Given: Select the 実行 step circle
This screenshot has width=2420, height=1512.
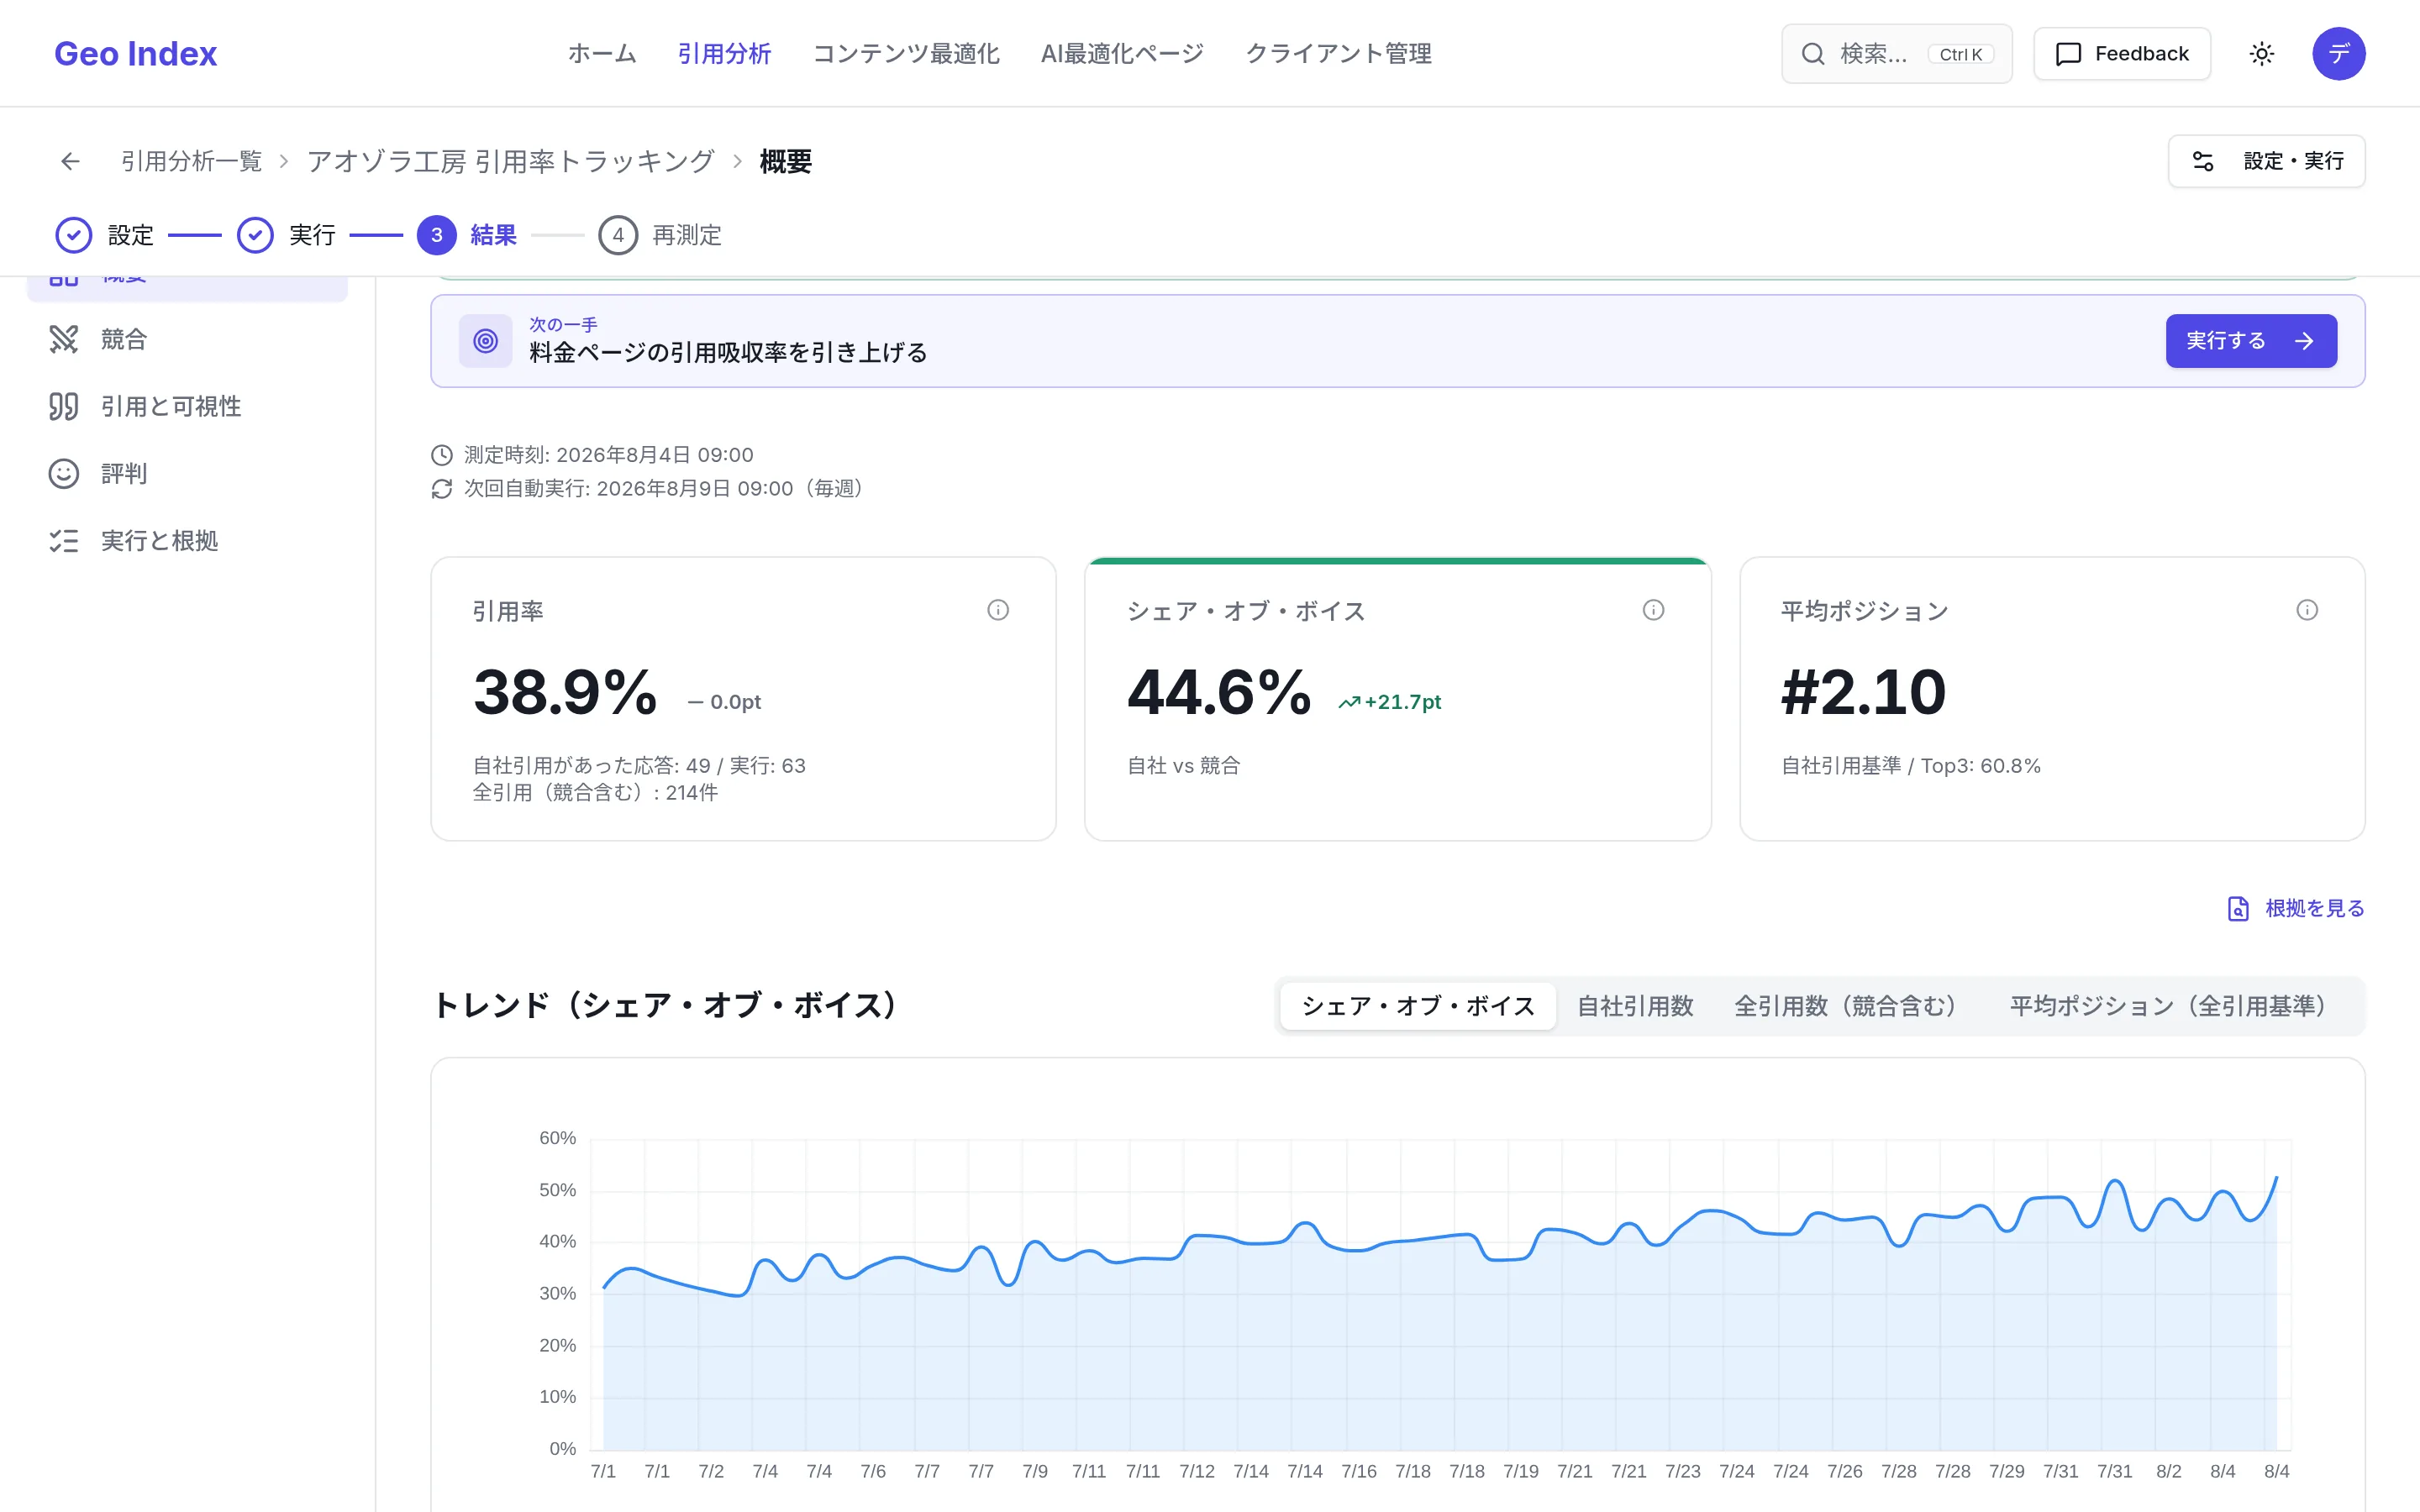Looking at the screenshot, I should [x=255, y=235].
